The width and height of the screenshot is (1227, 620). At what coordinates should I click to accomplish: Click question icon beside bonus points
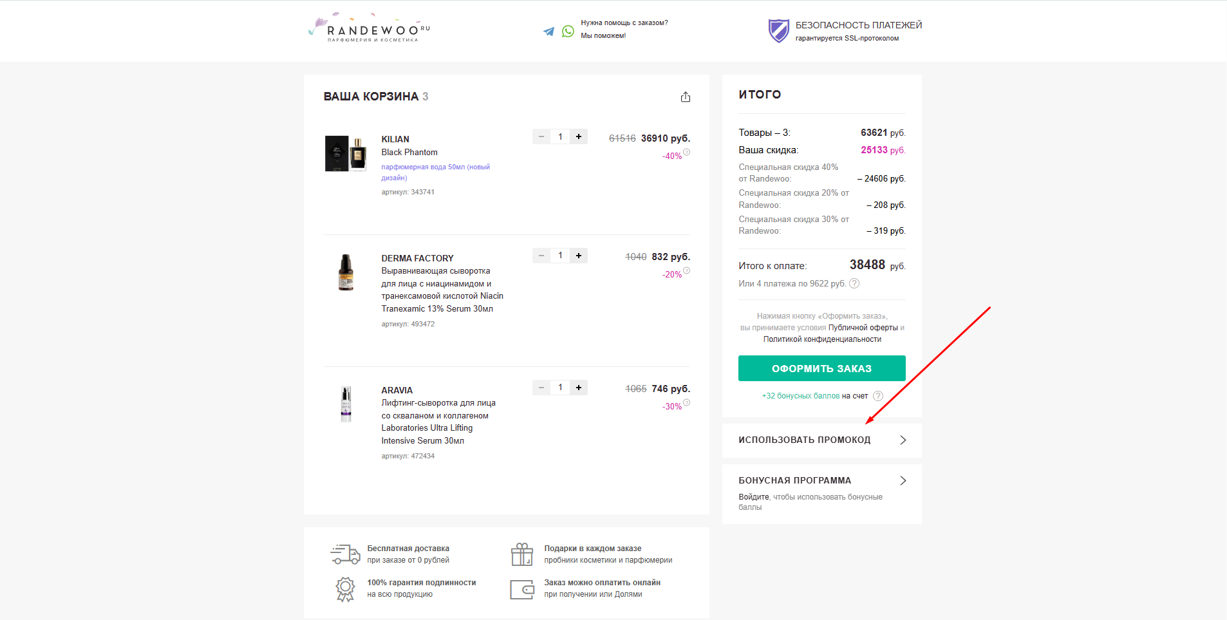[x=877, y=396]
